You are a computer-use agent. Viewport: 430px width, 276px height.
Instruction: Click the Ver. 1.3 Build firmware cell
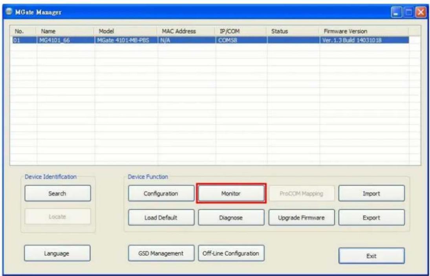point(364,40)
